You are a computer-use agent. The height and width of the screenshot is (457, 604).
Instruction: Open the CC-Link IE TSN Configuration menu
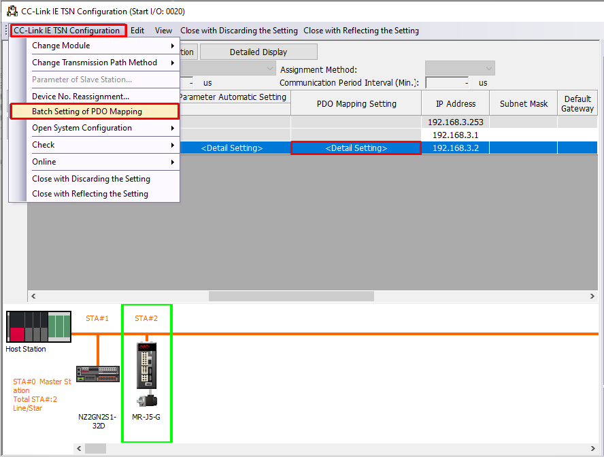pos(67,31)
